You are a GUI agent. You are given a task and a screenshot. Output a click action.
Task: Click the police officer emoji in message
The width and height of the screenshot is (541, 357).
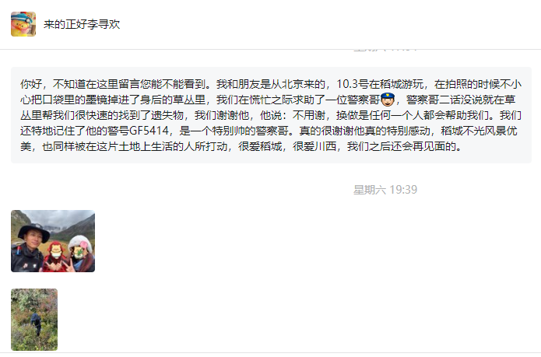(388, 100)
